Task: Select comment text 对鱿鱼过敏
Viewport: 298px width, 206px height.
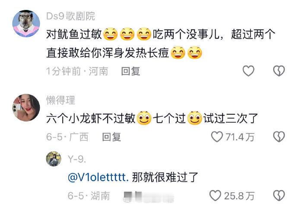Action: pyautogui.click(x=74, y=35)
